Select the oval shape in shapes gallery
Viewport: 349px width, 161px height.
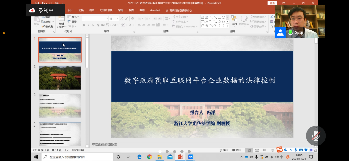click(x=224, y=17)
